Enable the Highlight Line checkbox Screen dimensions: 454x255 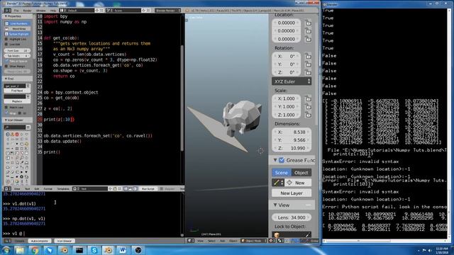click(x=6, y=39)
